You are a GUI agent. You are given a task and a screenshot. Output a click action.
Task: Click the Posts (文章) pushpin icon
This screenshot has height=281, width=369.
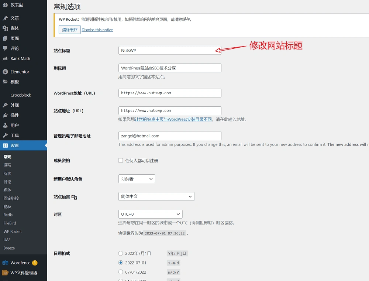pyautogui.click(x=5, y=18)
